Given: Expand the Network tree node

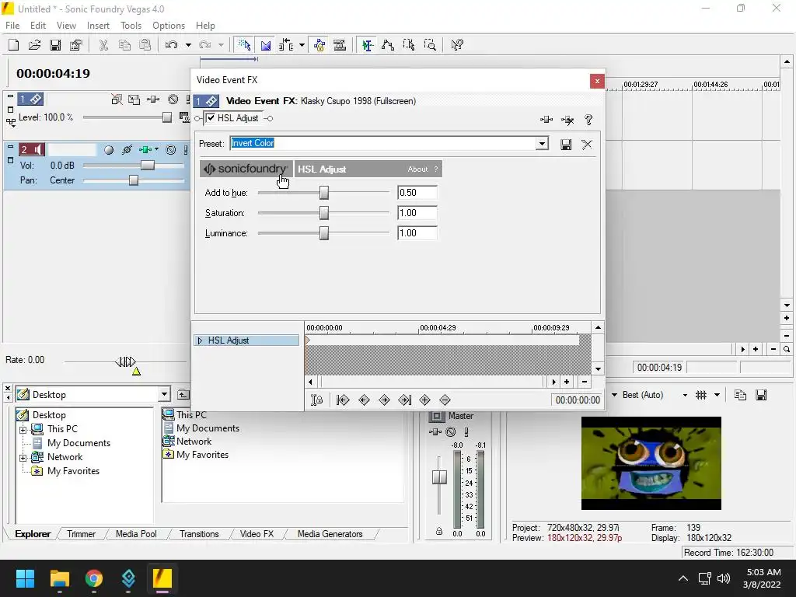Looking at the screenshot, I should coord(23,458).
